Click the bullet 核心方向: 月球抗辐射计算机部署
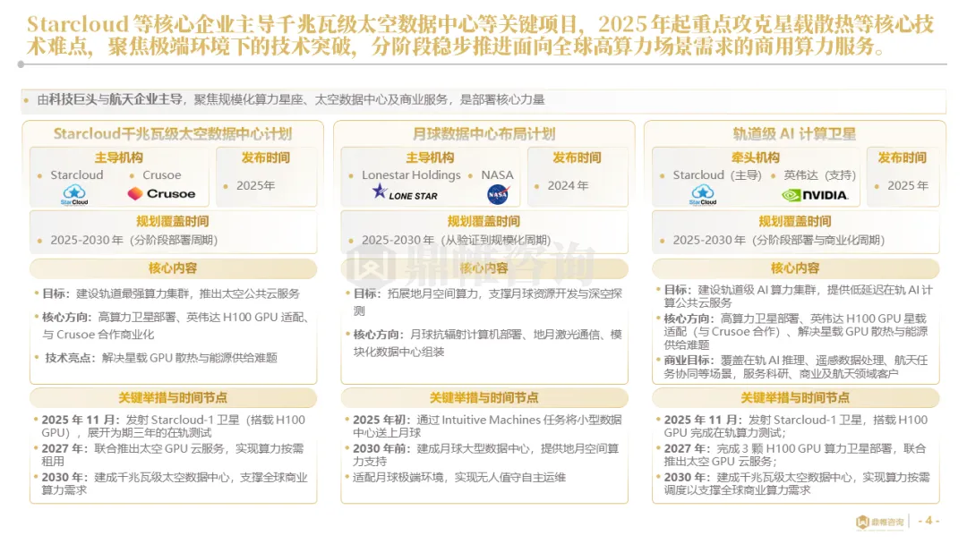The height and width of the screenshot is (544, 967). point(487,344)
